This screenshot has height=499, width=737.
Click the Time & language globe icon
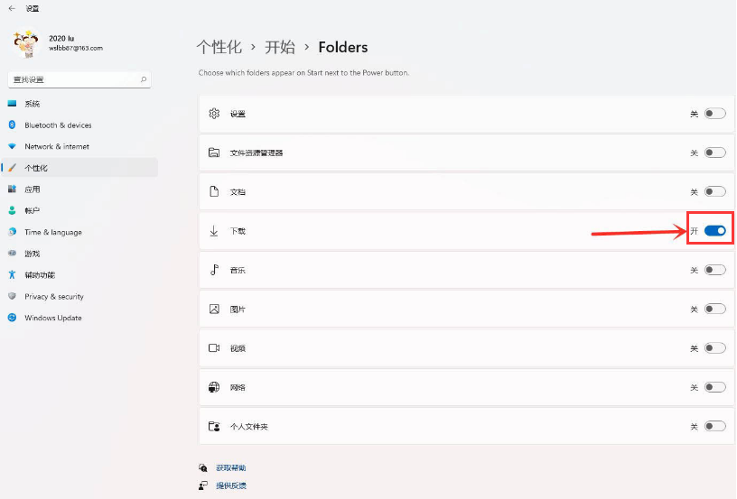click(13, 232)
